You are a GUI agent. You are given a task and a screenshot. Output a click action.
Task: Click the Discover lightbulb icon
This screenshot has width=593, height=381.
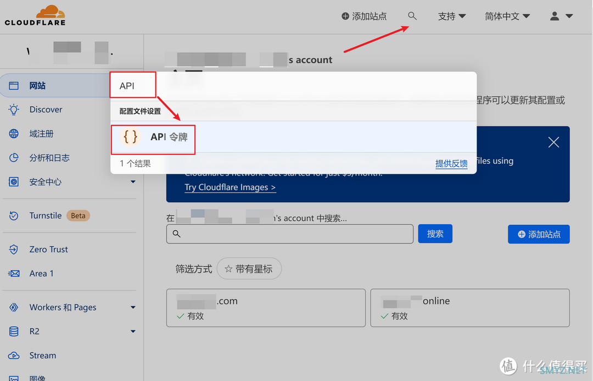(14, 109)
